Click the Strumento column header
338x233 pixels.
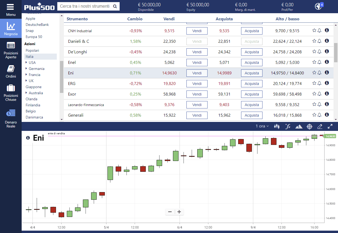77,19
